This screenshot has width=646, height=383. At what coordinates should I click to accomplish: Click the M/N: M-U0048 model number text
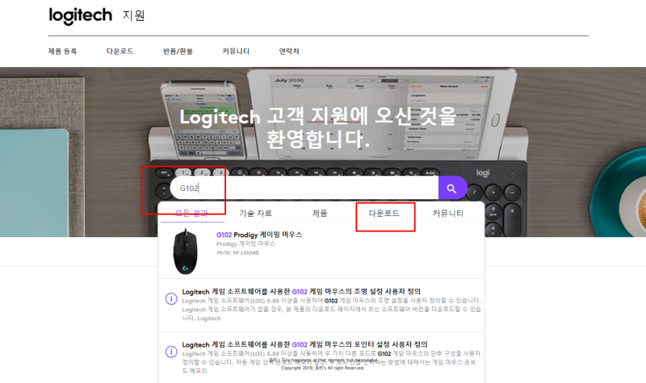(237, 252)
